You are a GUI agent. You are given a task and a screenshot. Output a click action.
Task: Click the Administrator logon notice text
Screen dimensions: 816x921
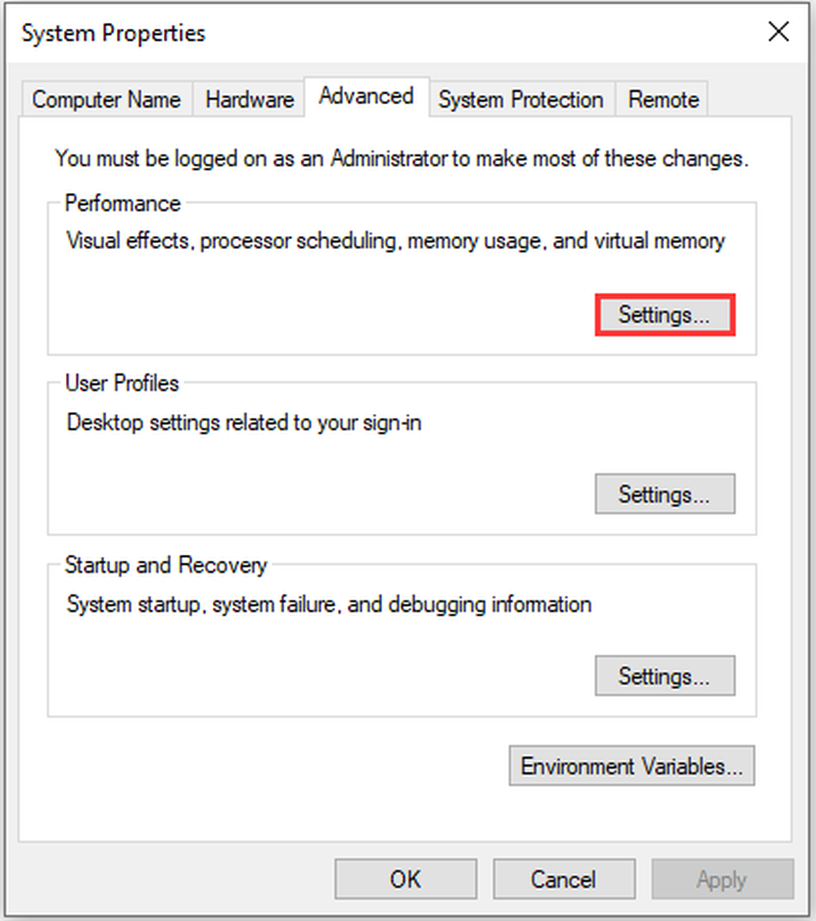[x=402, y=158]
